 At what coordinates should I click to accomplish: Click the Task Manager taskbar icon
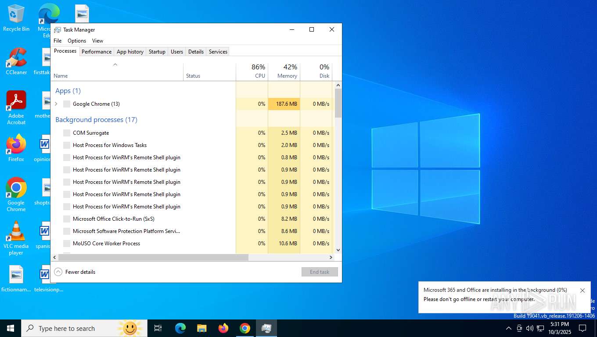(266, 328)
